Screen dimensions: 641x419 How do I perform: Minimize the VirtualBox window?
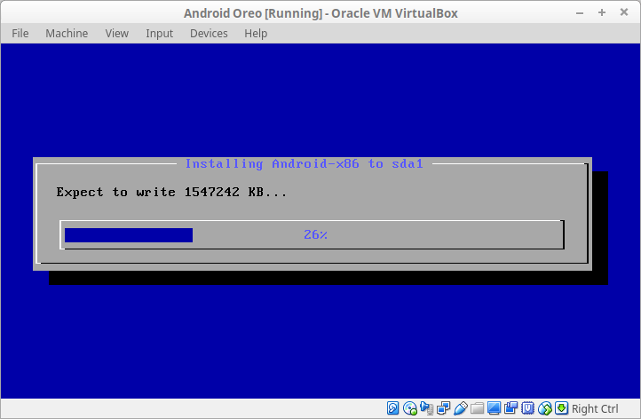tap(580, 12)
